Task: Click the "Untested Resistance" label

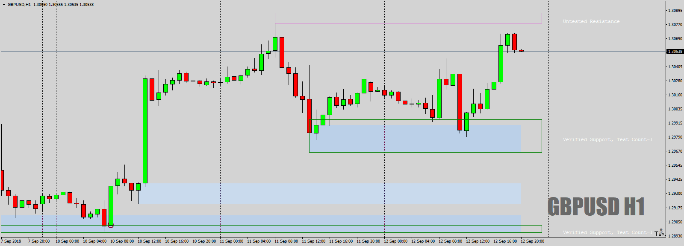Action: tap(591, 21)
